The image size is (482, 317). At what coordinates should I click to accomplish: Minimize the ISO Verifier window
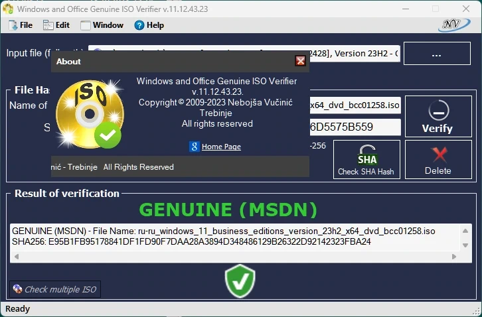[406, 9]
